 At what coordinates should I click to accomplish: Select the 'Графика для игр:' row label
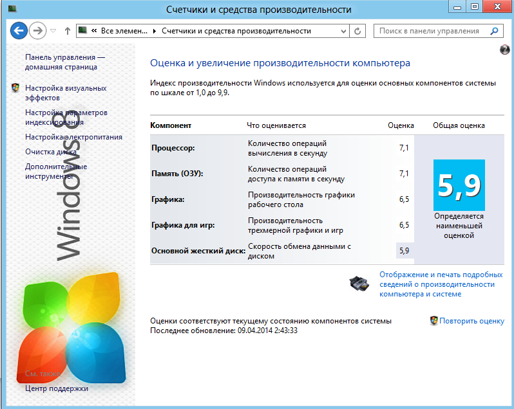click(x=183, y=225)
